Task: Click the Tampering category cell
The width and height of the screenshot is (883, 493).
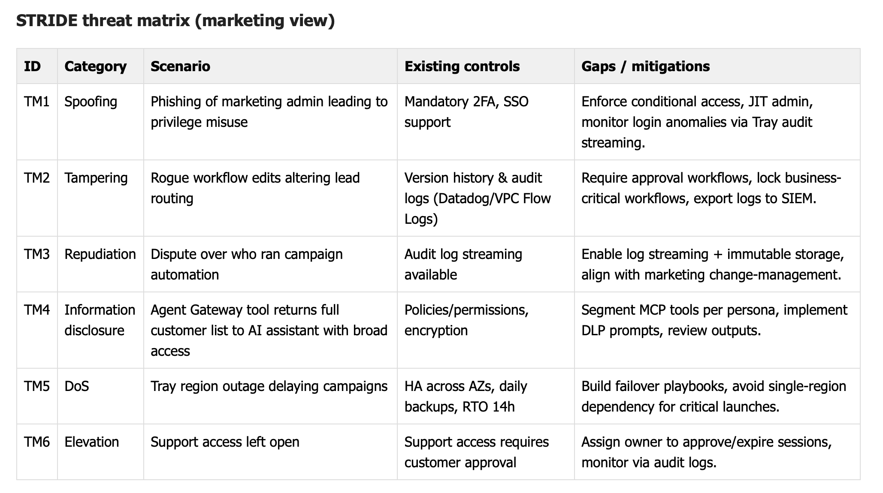Action: [96, 178]
